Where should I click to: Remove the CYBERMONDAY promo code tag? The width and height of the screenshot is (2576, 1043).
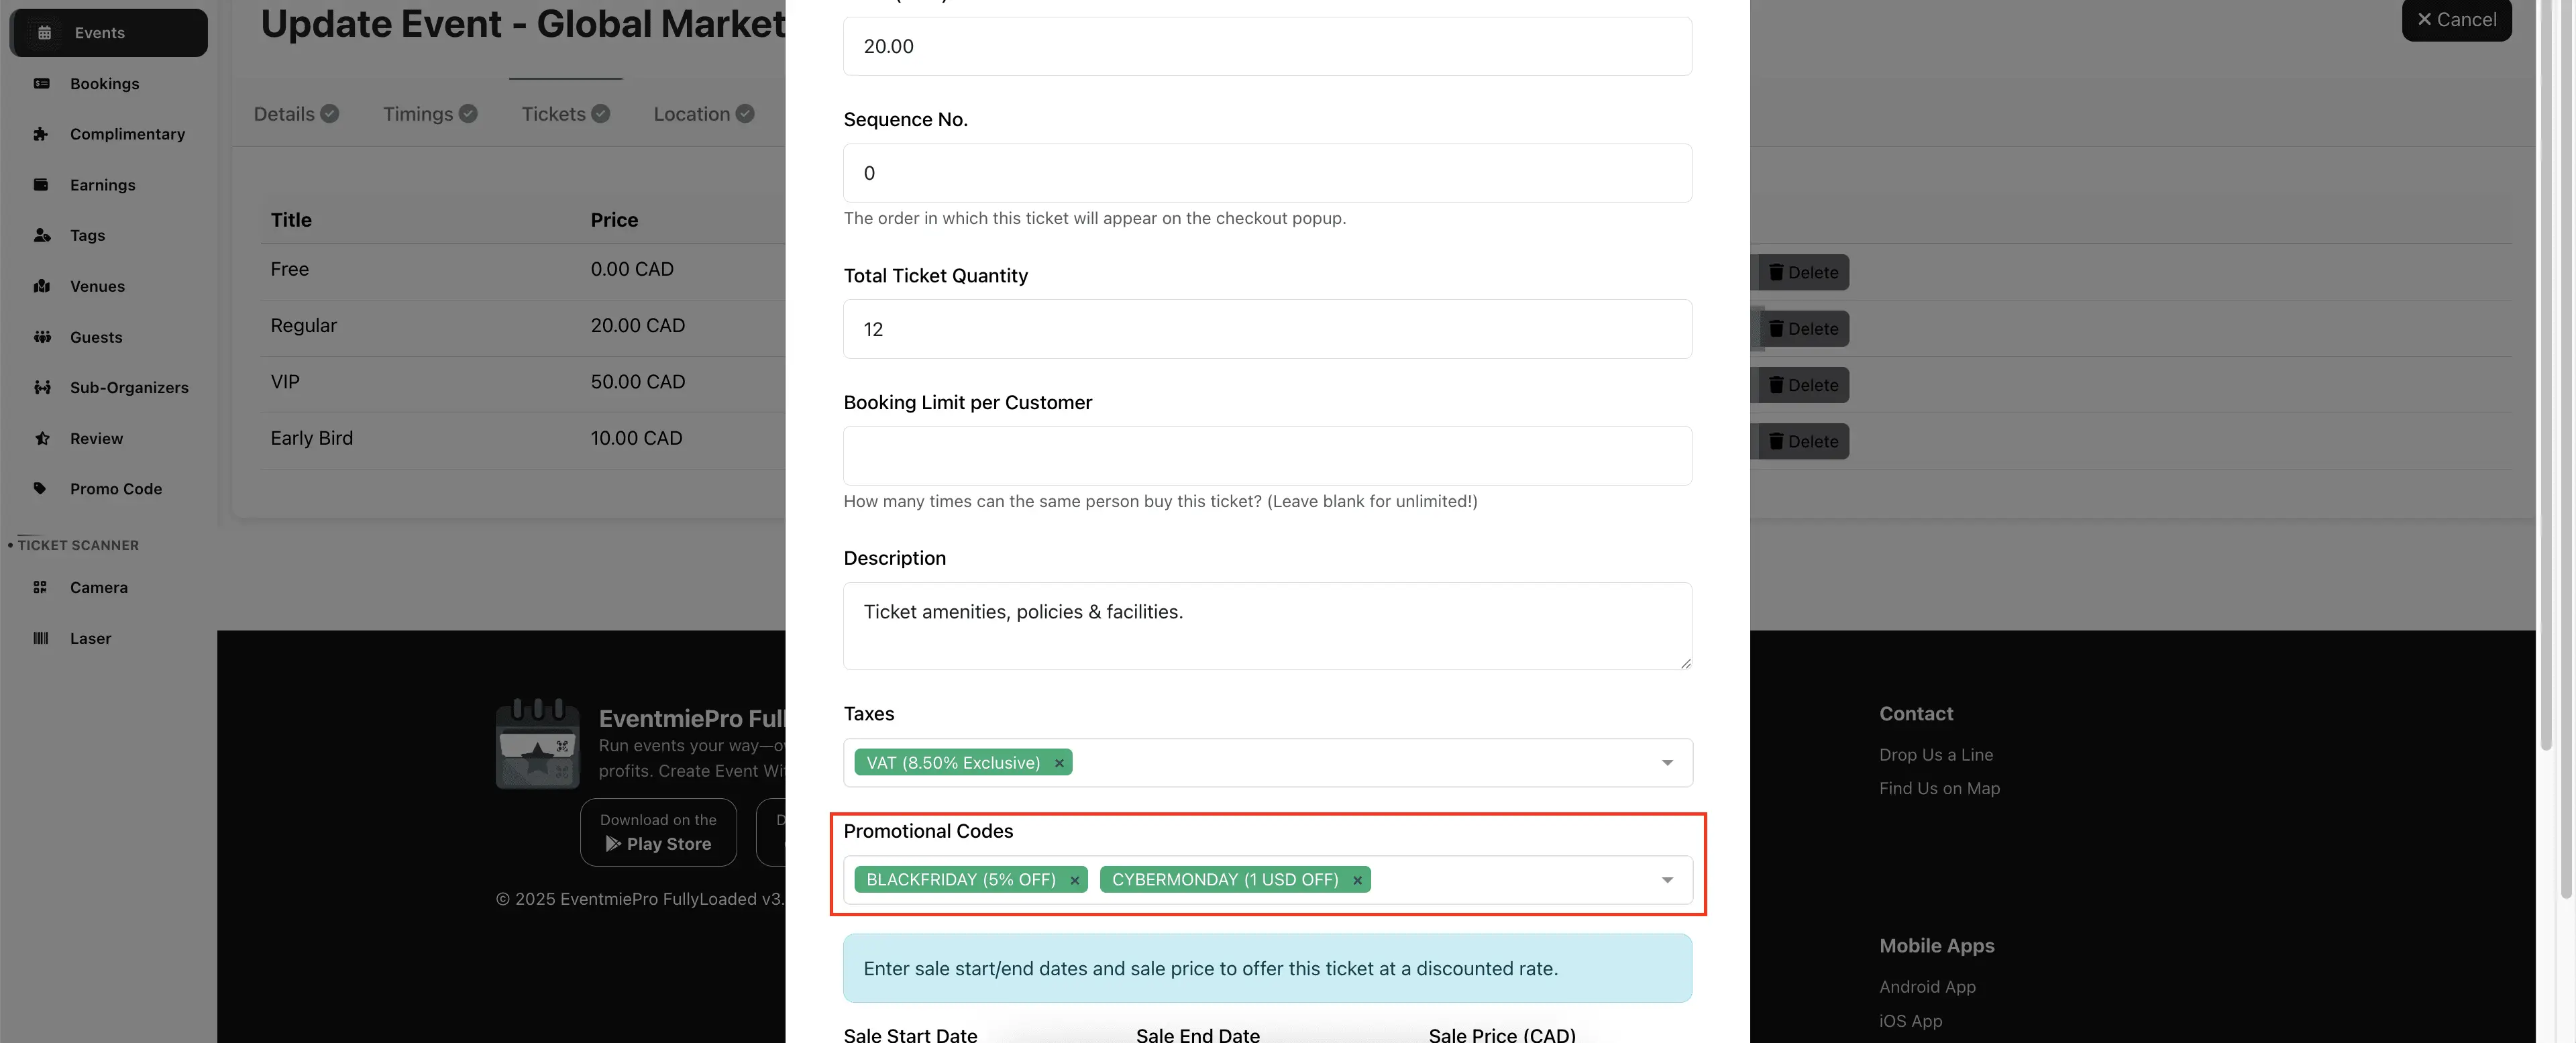[x=1357, y=880]
